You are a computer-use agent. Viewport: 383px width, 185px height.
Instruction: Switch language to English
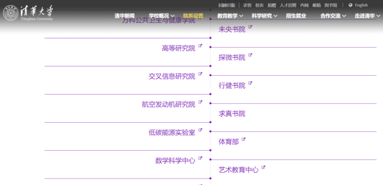coord(361,5)
